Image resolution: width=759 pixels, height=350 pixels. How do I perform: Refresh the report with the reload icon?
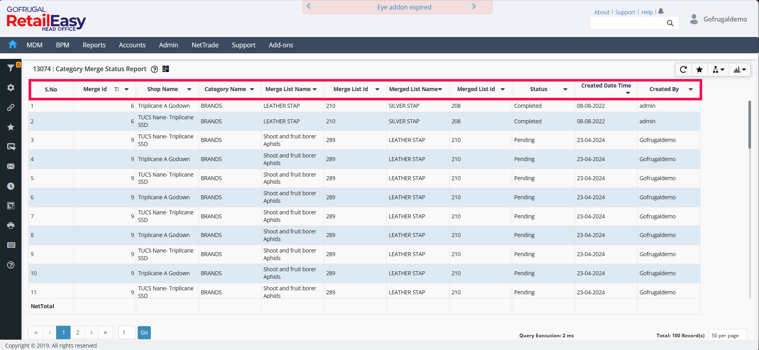click(x=683, y=70)
